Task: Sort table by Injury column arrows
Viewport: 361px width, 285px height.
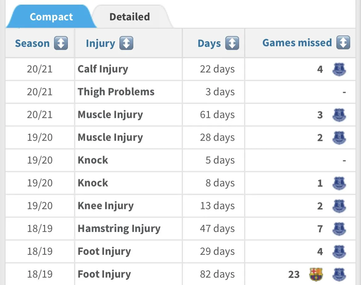Action: (x=126, y=43)
